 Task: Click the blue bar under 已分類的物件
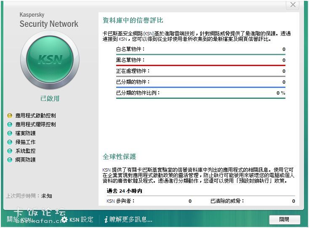pyautogui.click(x=201, y=87)
